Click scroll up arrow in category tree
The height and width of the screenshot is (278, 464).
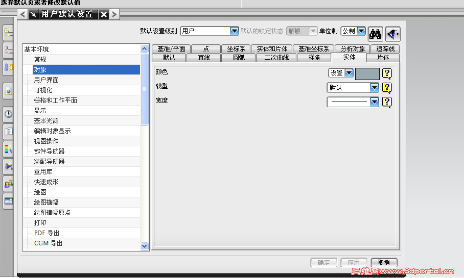(145, 49)
